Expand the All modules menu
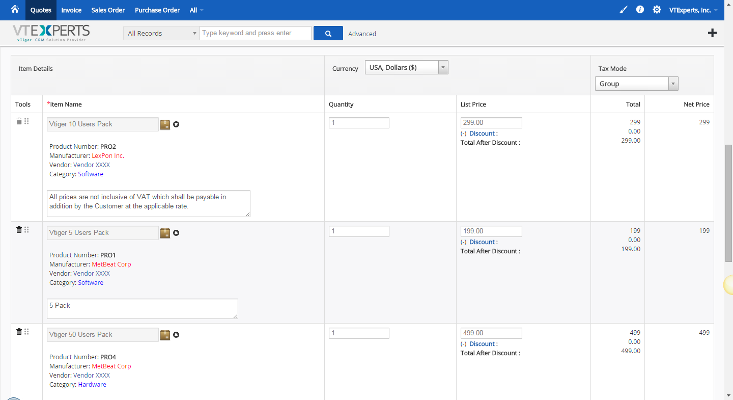 (x=196, y=10)
